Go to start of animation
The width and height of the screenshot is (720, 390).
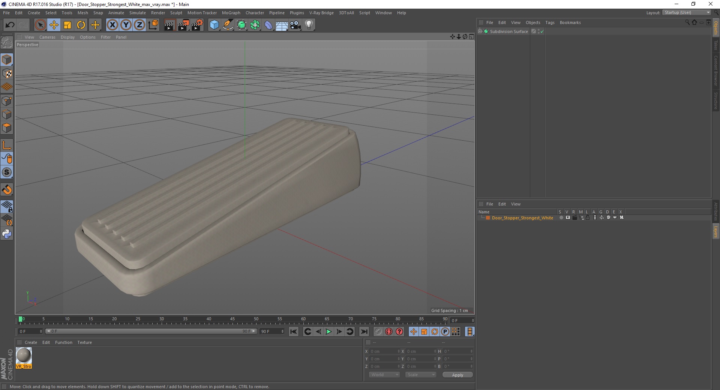coord(294,331)
